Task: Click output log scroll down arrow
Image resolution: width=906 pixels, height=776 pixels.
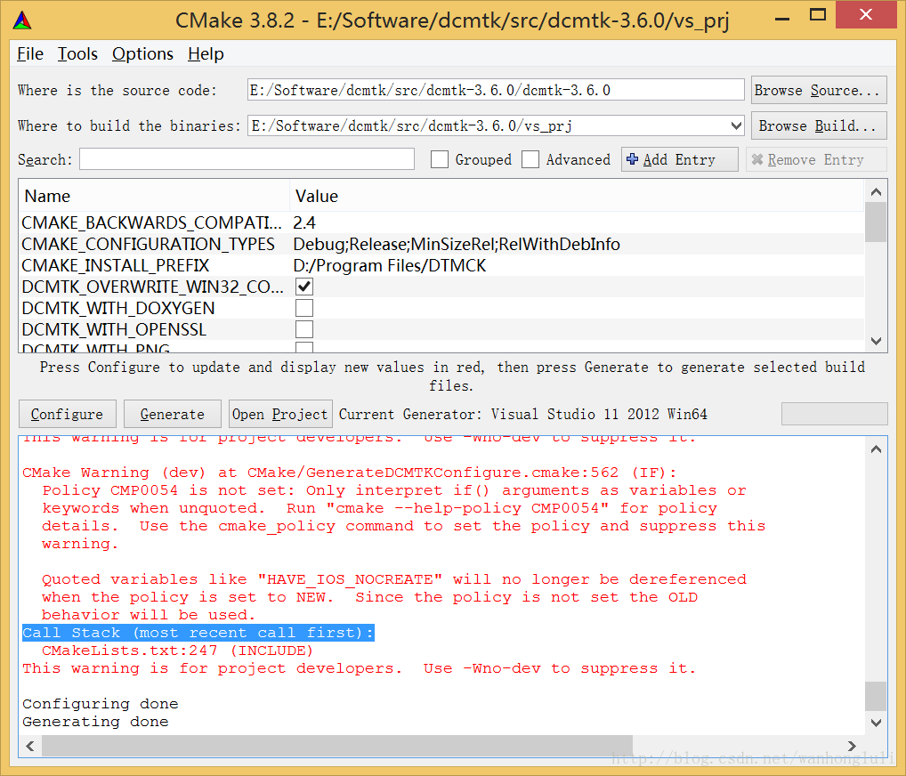Action: [x=876, y=723]
